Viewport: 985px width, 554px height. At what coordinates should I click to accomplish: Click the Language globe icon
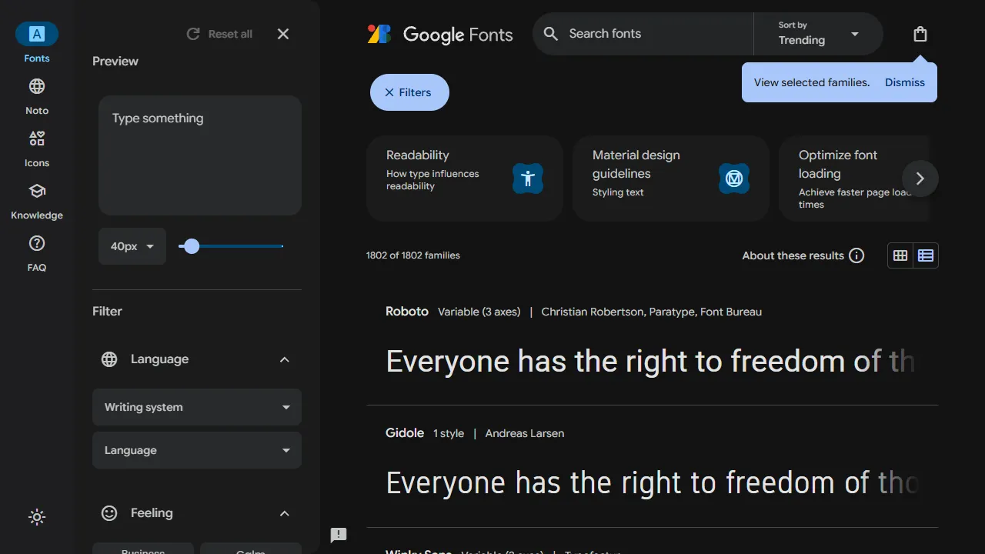coord(109,359)
